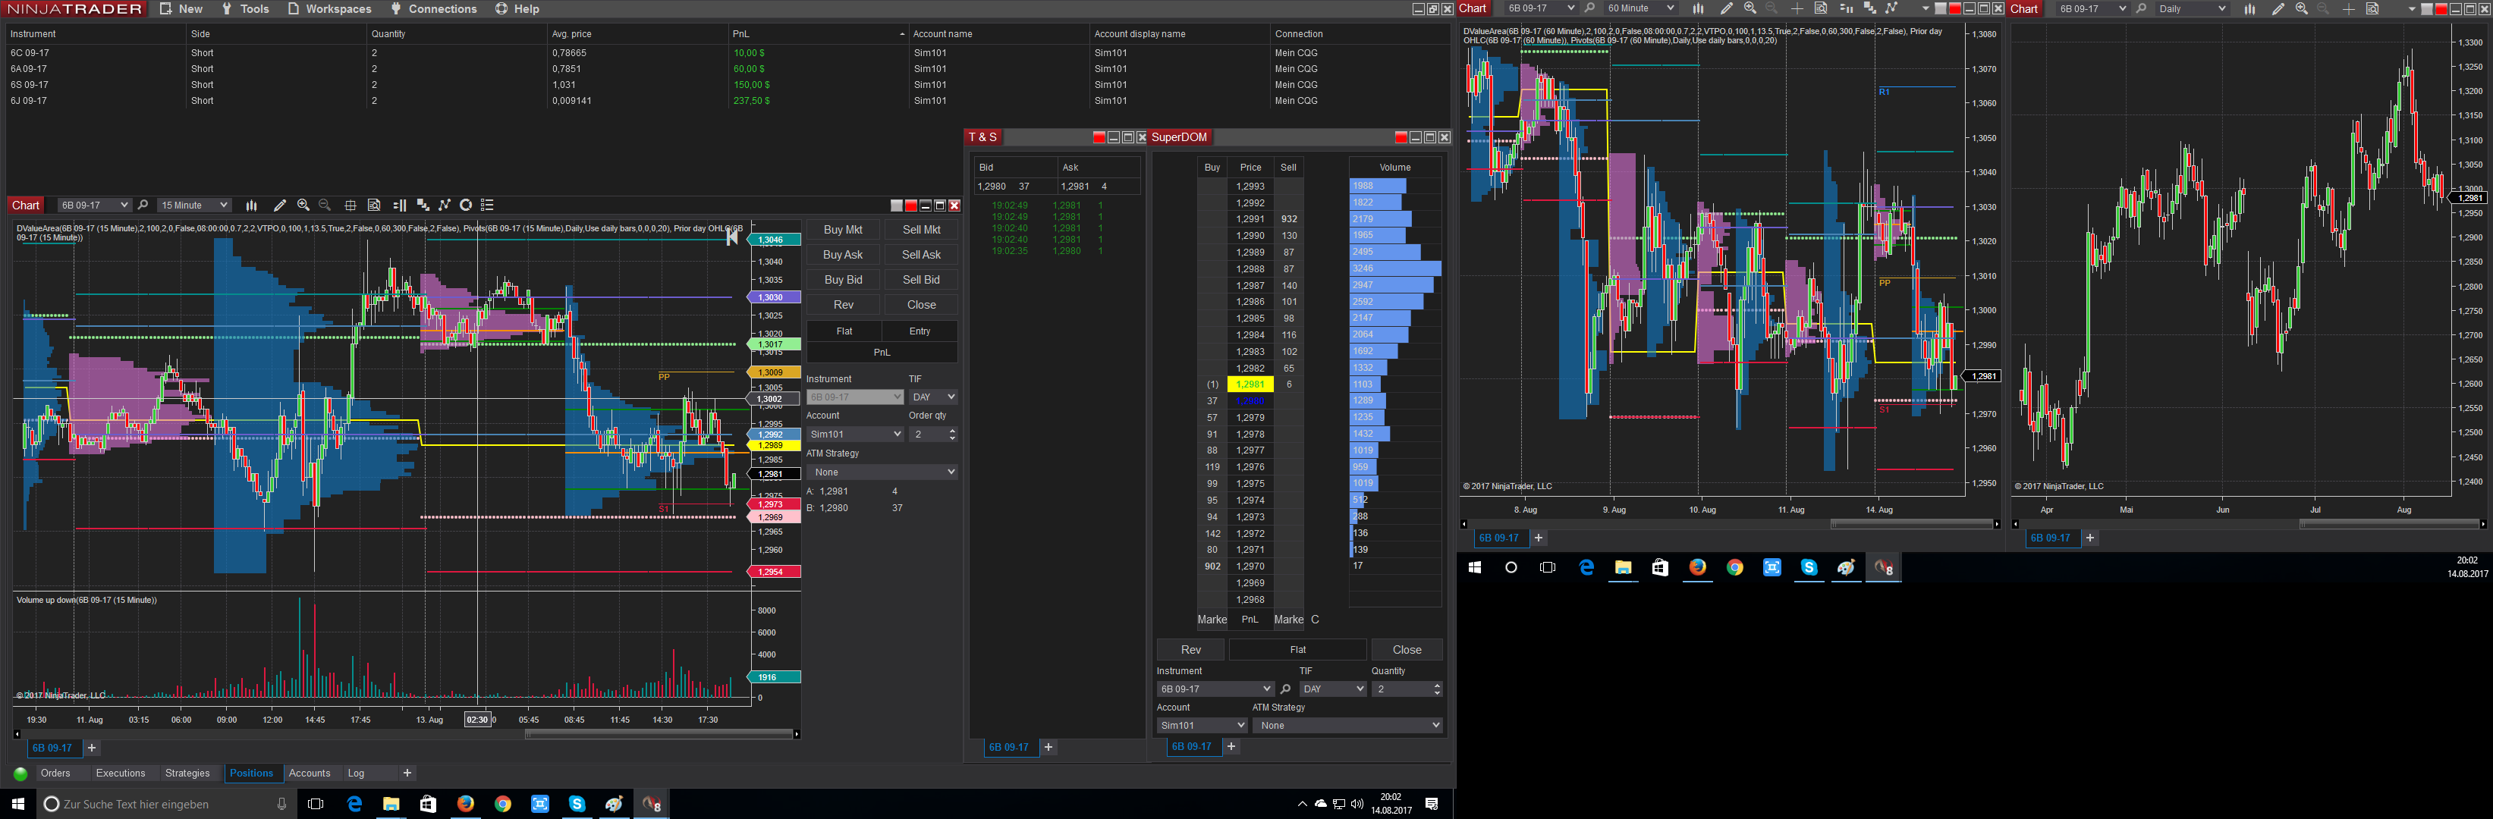2493x819 pixels.
Task: Click red link color square in 15 Minute chart
Action: pos(910,205)
